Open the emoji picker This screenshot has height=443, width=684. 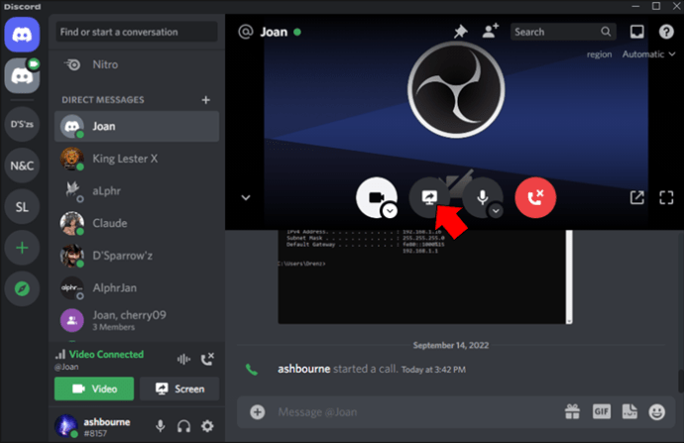(656, 411)
